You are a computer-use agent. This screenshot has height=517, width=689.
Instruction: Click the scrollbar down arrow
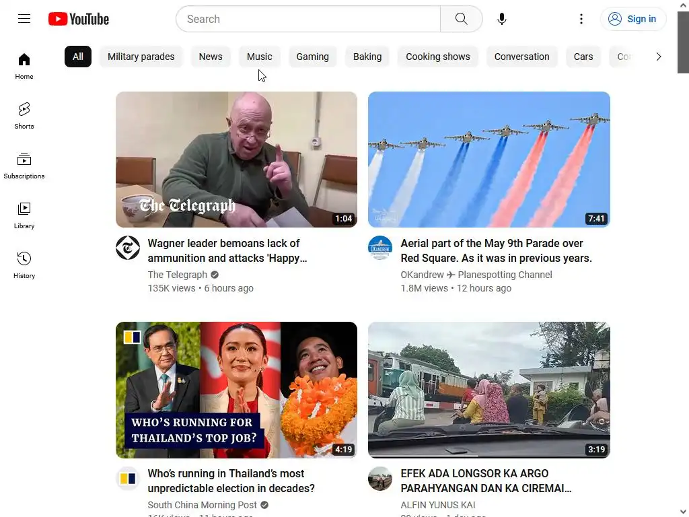683,512
